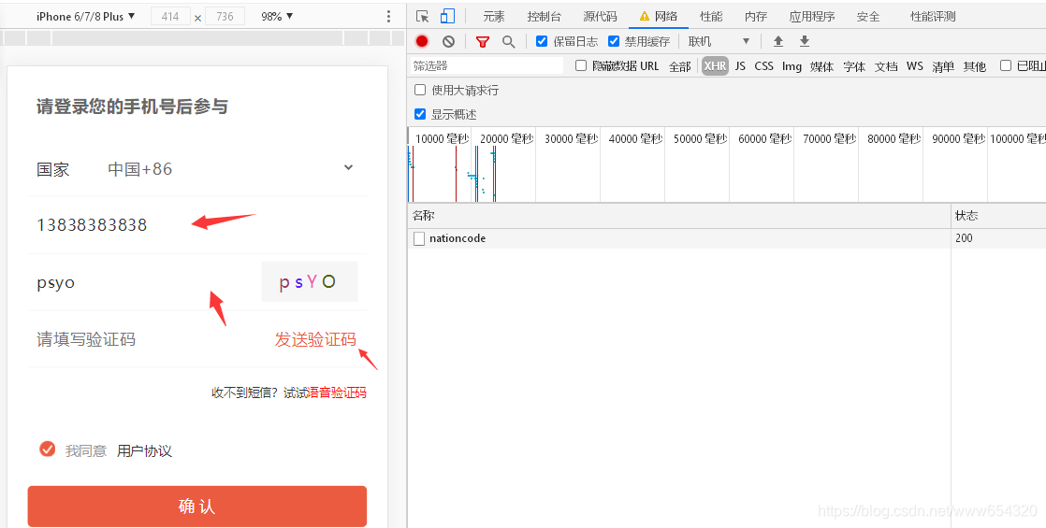
Task: Open 应用程序 tab
Action: click(812, 17)
